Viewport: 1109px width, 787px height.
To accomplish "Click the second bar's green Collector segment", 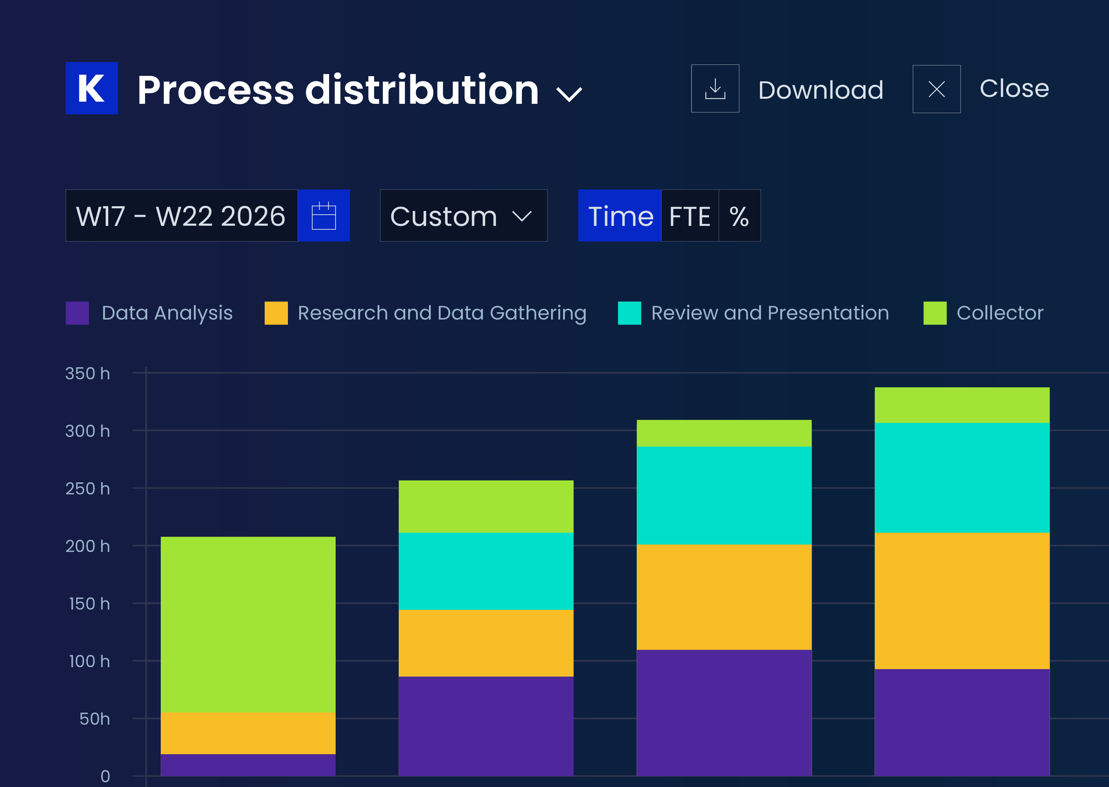I will pyautogui.click(x=486, y=506).
